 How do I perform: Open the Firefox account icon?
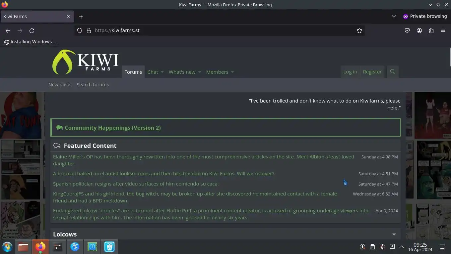point(419,30)
